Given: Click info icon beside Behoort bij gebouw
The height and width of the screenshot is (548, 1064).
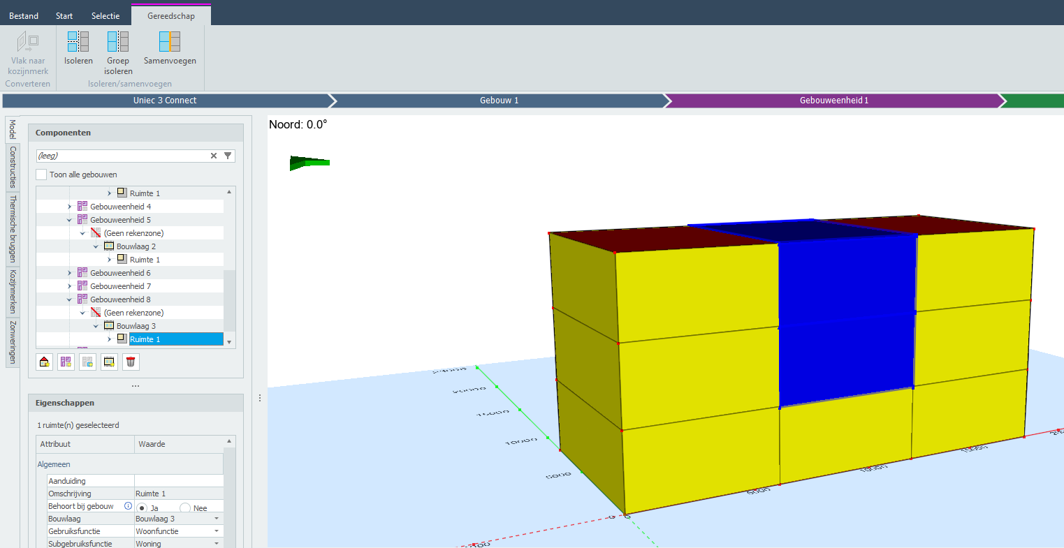Looking at the screenshot, I should click(128, 506).
